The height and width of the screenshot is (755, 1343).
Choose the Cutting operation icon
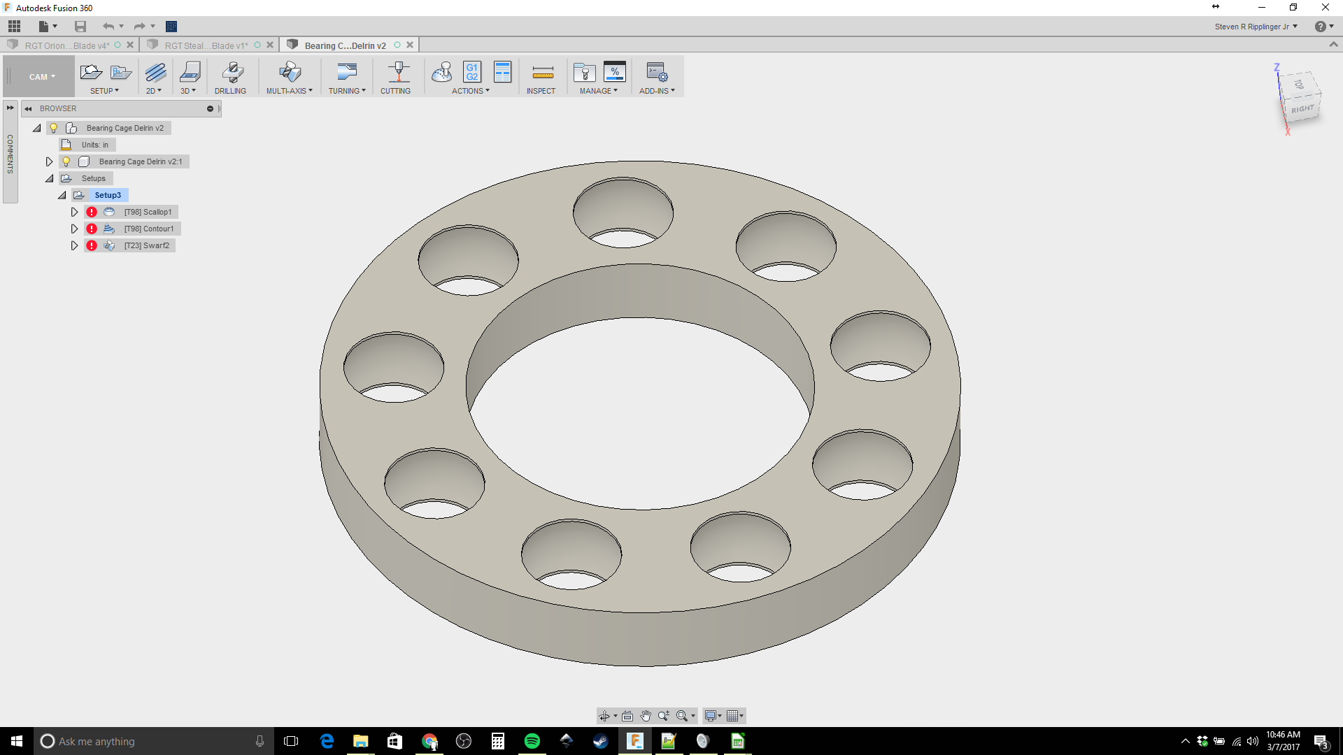tap(398, 72)
